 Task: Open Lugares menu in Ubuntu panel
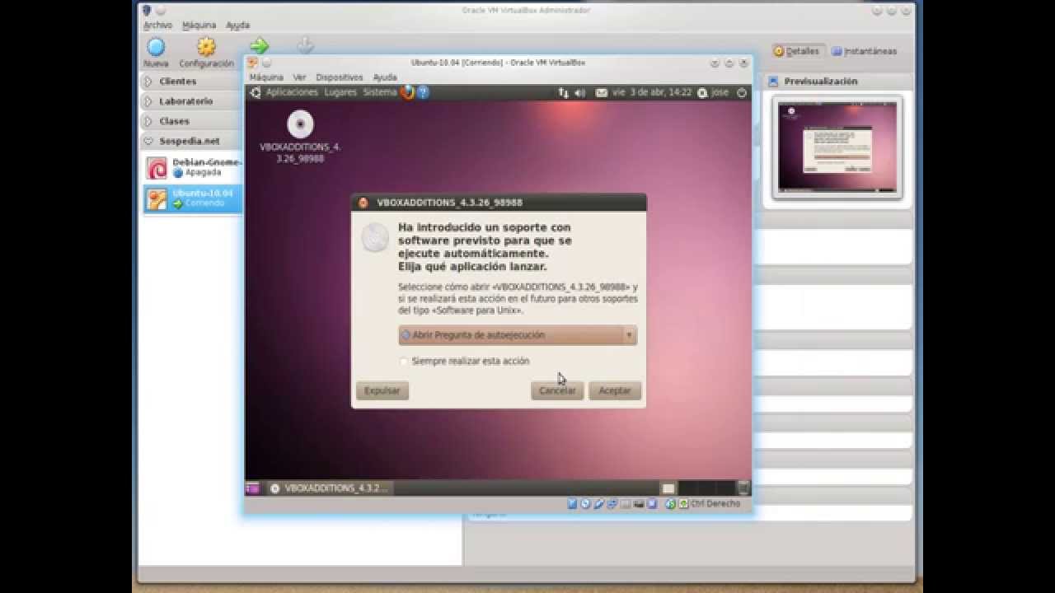pyautogui.click(x=340, y=92)
